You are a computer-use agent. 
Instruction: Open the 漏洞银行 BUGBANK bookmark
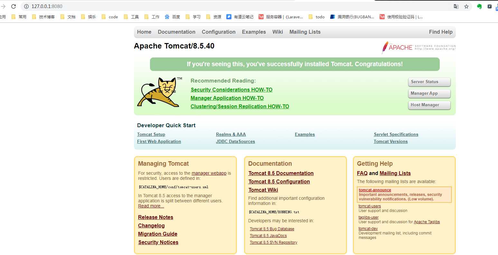352,17
